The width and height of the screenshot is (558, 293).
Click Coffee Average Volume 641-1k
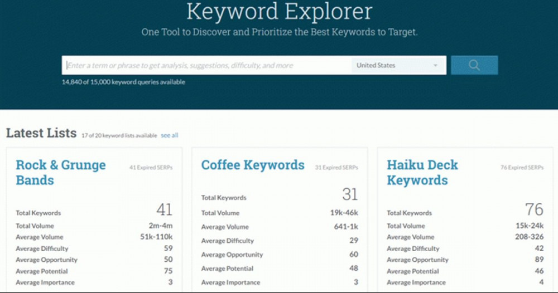(x=346, y=227)
